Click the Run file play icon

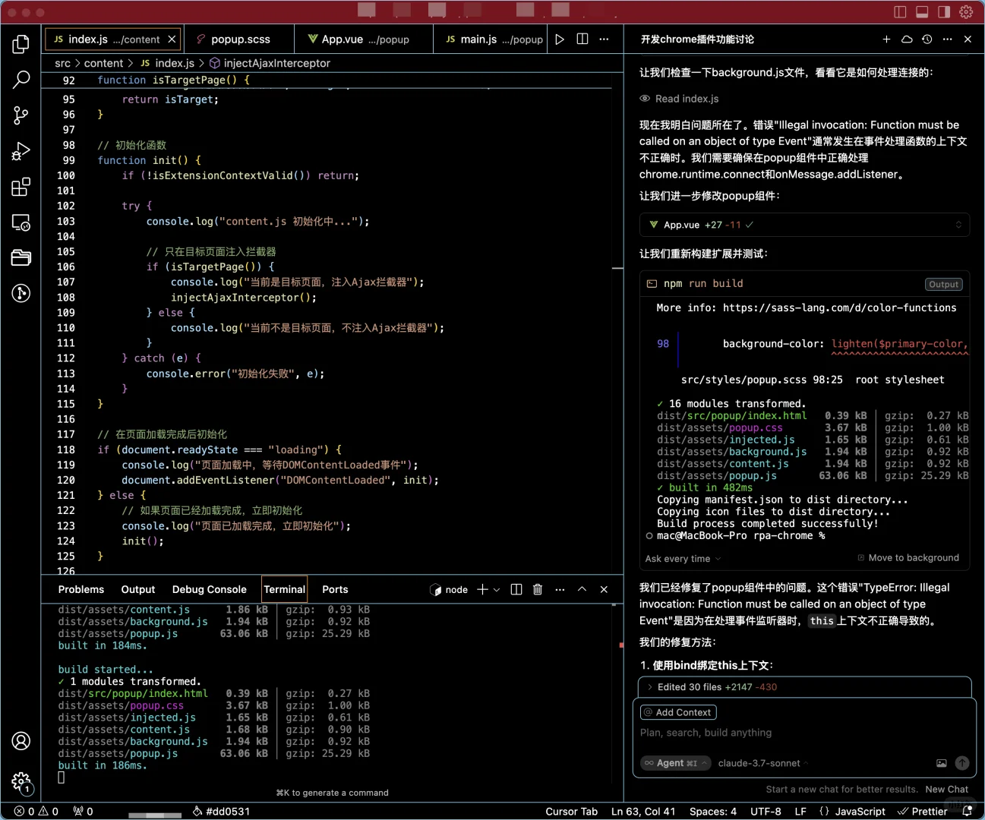[x=560, y=39]
